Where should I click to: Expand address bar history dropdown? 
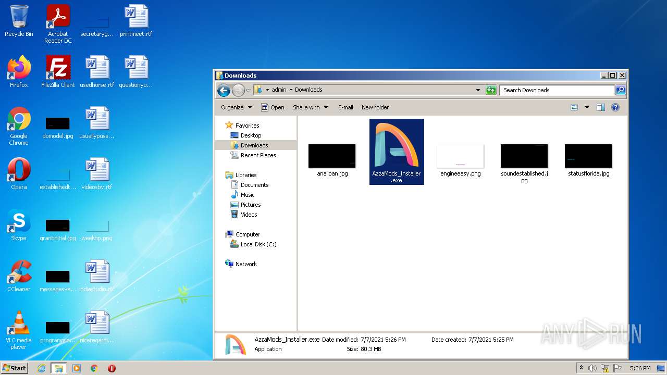point(478,90)
